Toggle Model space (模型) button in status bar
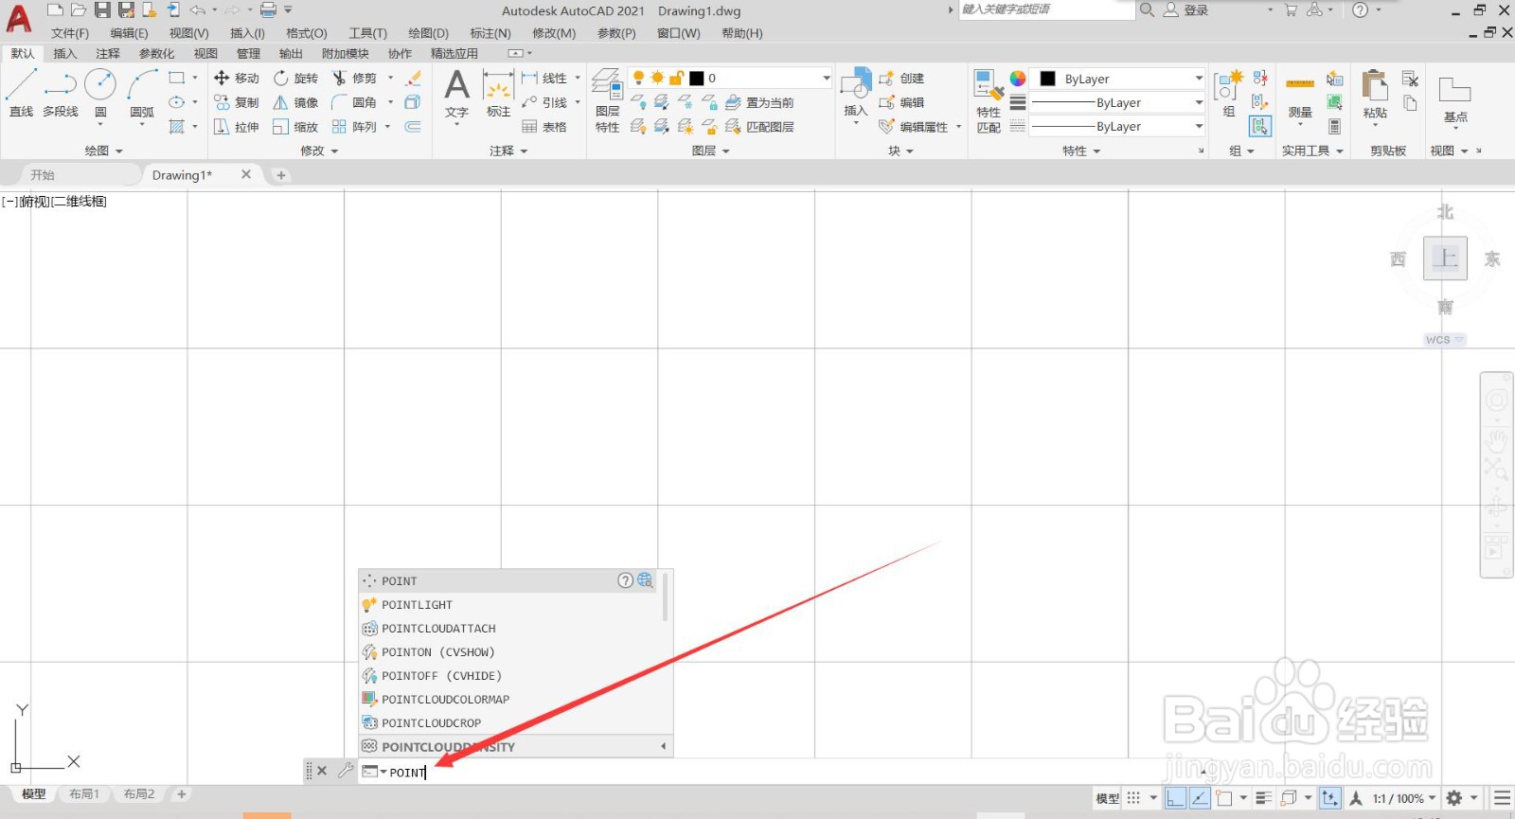1515x819 pixels. tap(1108, 798)
